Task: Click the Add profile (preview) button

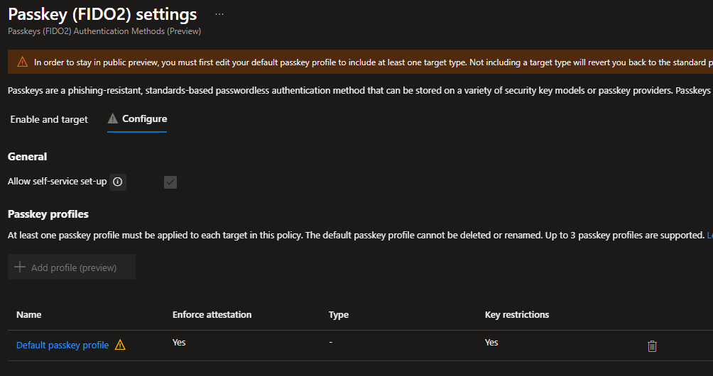Action: click(x=72, y=267)
